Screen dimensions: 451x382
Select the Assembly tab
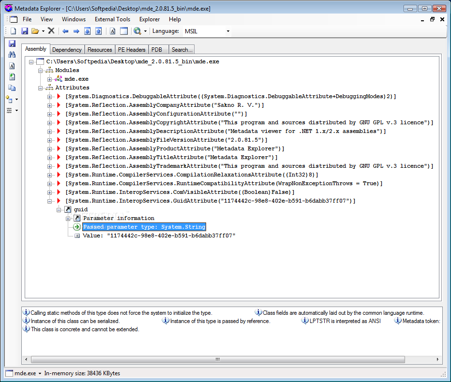click(36, 49)
